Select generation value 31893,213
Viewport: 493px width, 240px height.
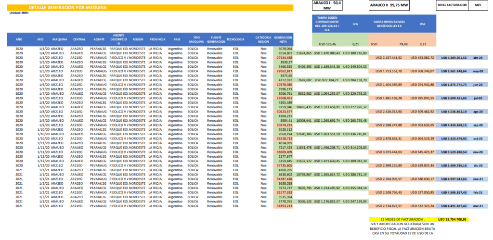(283, 206)
